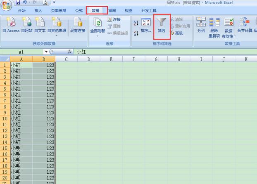This screenshot has width=257, height=184.
Task: Select column G header
Action: point(156,59)
